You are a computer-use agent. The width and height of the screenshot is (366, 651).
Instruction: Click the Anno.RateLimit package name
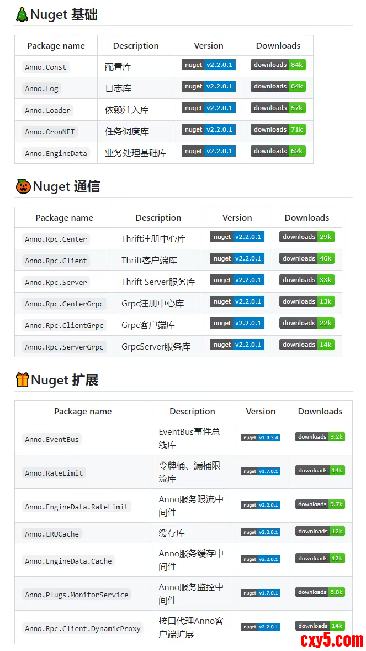(54, 473)
